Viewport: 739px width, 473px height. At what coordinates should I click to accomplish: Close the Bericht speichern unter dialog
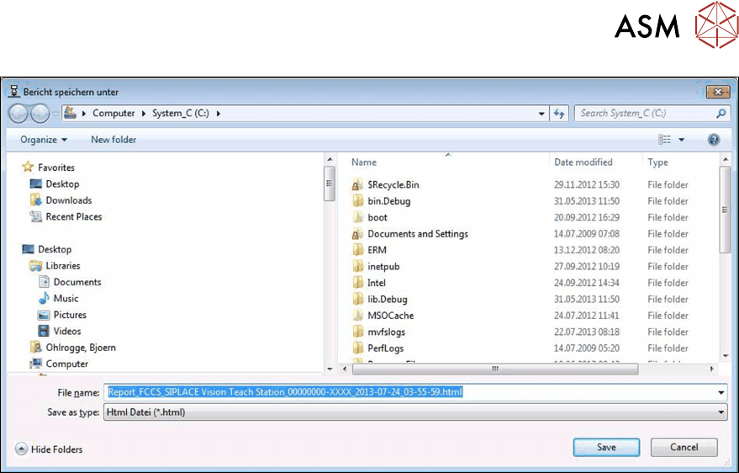point(718,92)
